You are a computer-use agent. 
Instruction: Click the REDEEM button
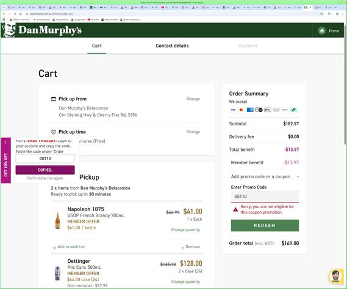[265, 225]
